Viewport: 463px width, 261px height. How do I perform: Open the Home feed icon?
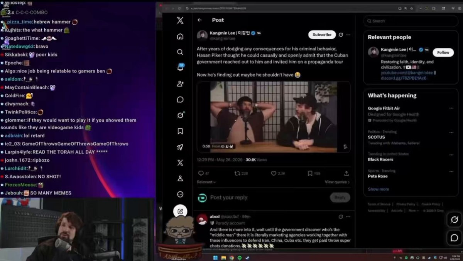180,37
